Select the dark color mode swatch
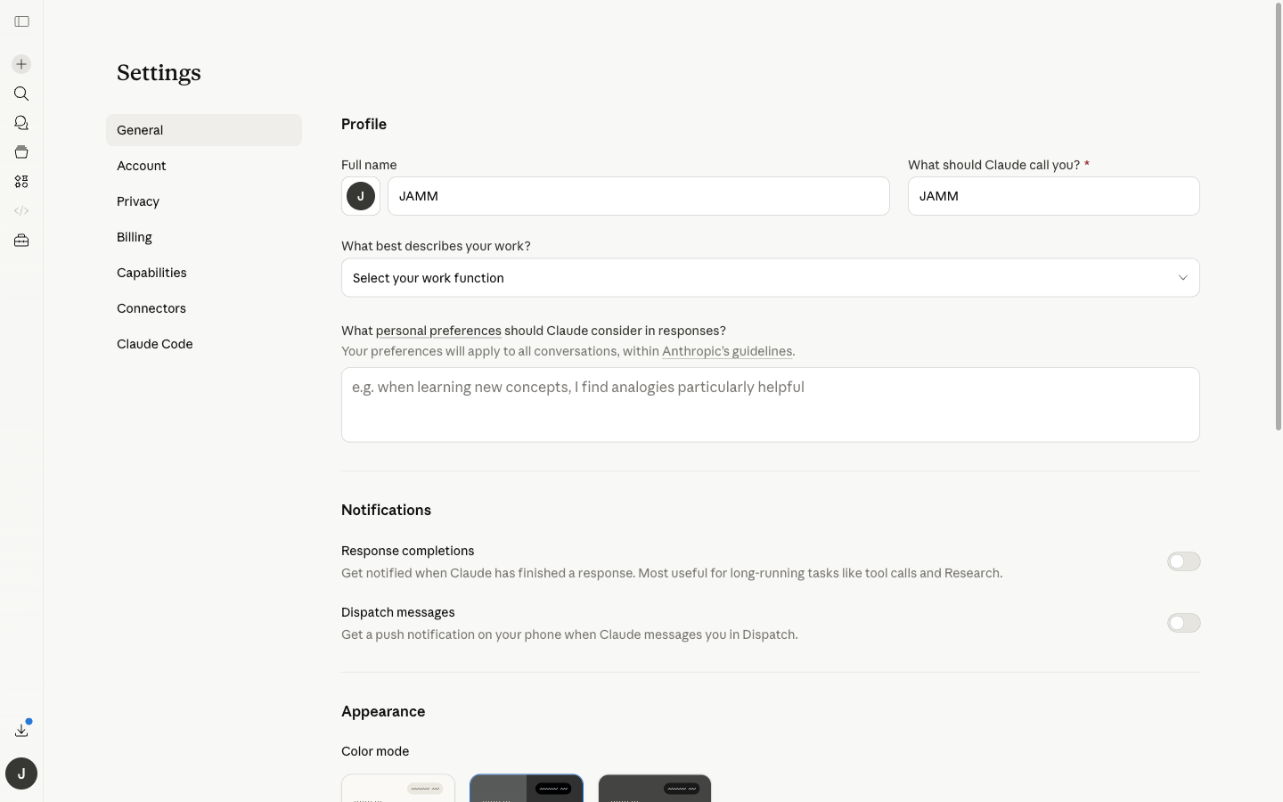 (655, 788)
